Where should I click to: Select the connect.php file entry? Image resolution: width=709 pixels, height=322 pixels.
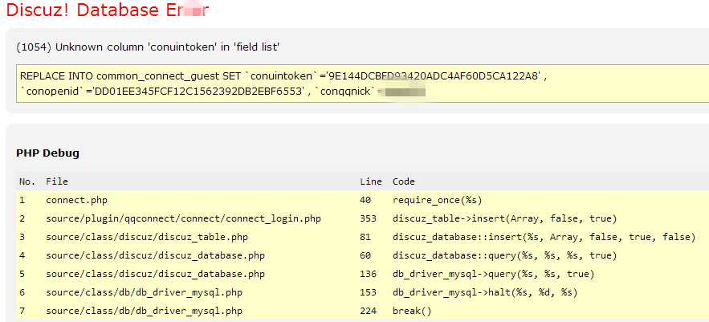[x=76, y=200]
